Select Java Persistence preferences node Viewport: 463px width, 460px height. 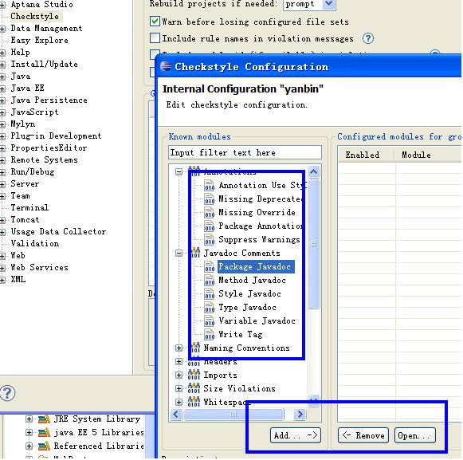coord(49,100)
